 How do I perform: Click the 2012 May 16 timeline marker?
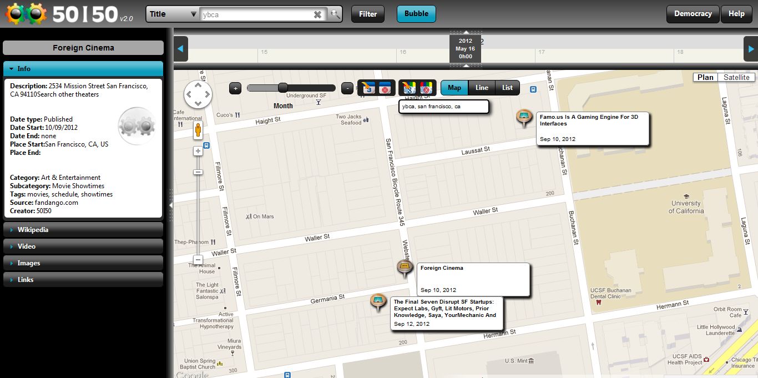click(x=465, y=48)
